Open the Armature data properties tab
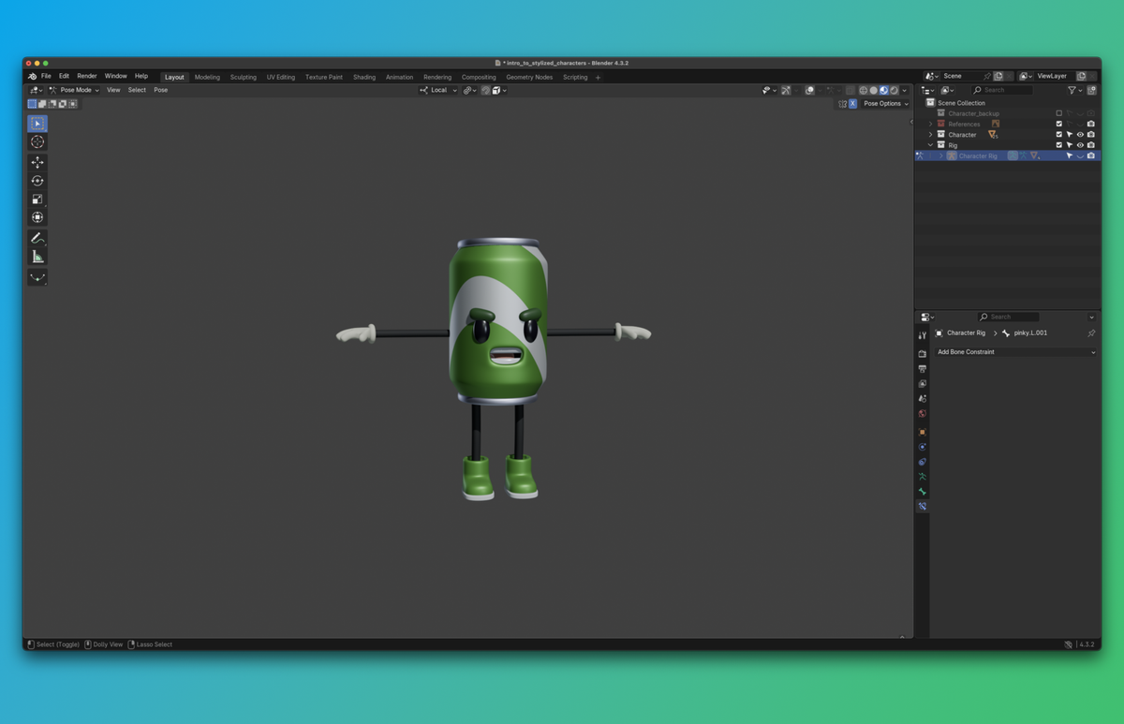Viewport: 1124px width, 724px height. (923, 477)
